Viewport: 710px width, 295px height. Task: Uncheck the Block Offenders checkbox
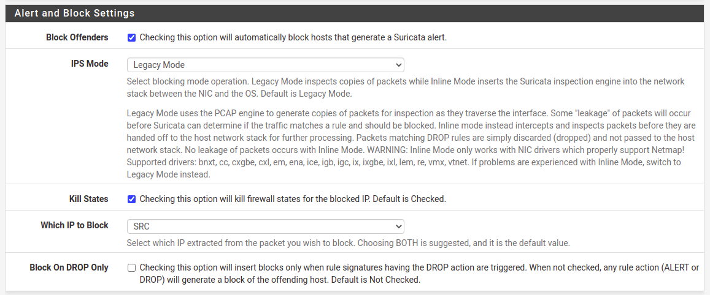coord(131,37)
